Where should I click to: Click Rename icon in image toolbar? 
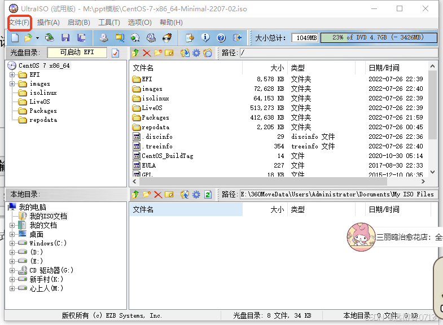(169, 53)
